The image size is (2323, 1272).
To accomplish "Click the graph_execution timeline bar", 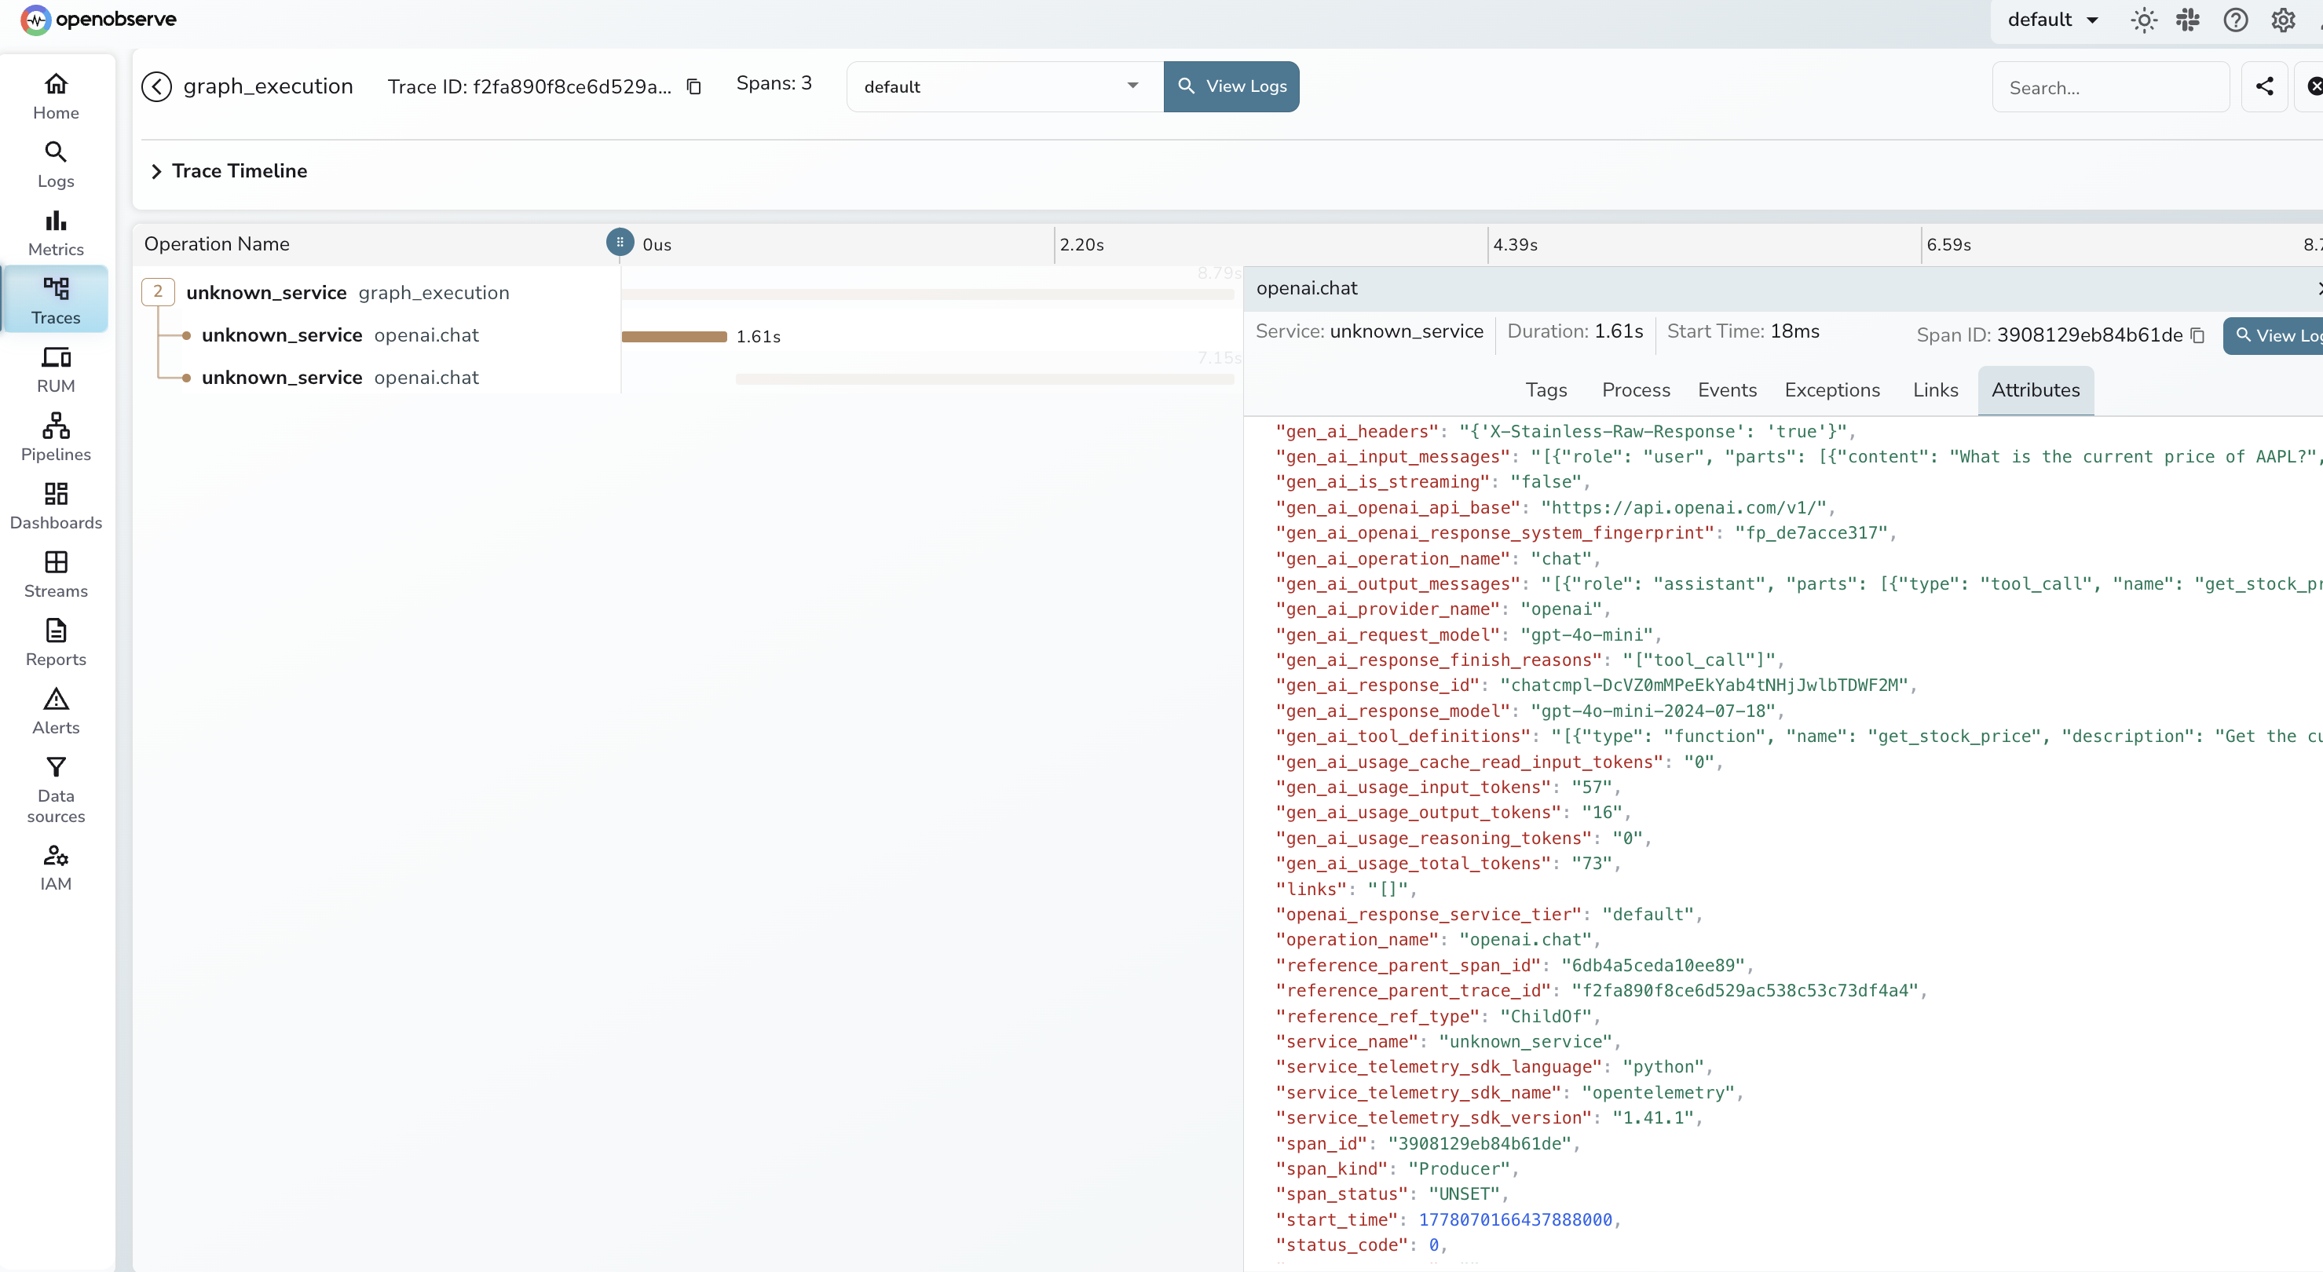I will pos(928,294).
